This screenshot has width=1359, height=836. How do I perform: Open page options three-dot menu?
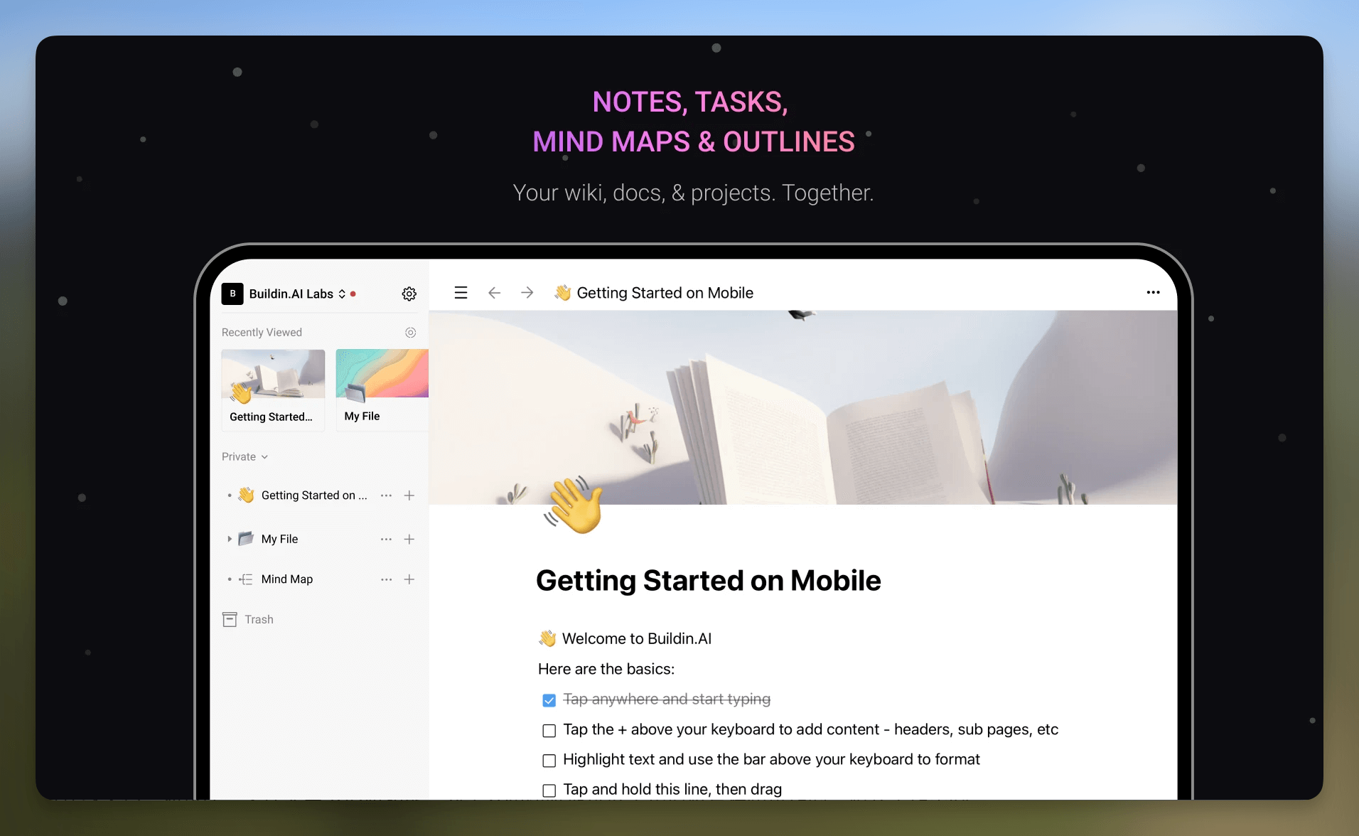click(1153, 293)
